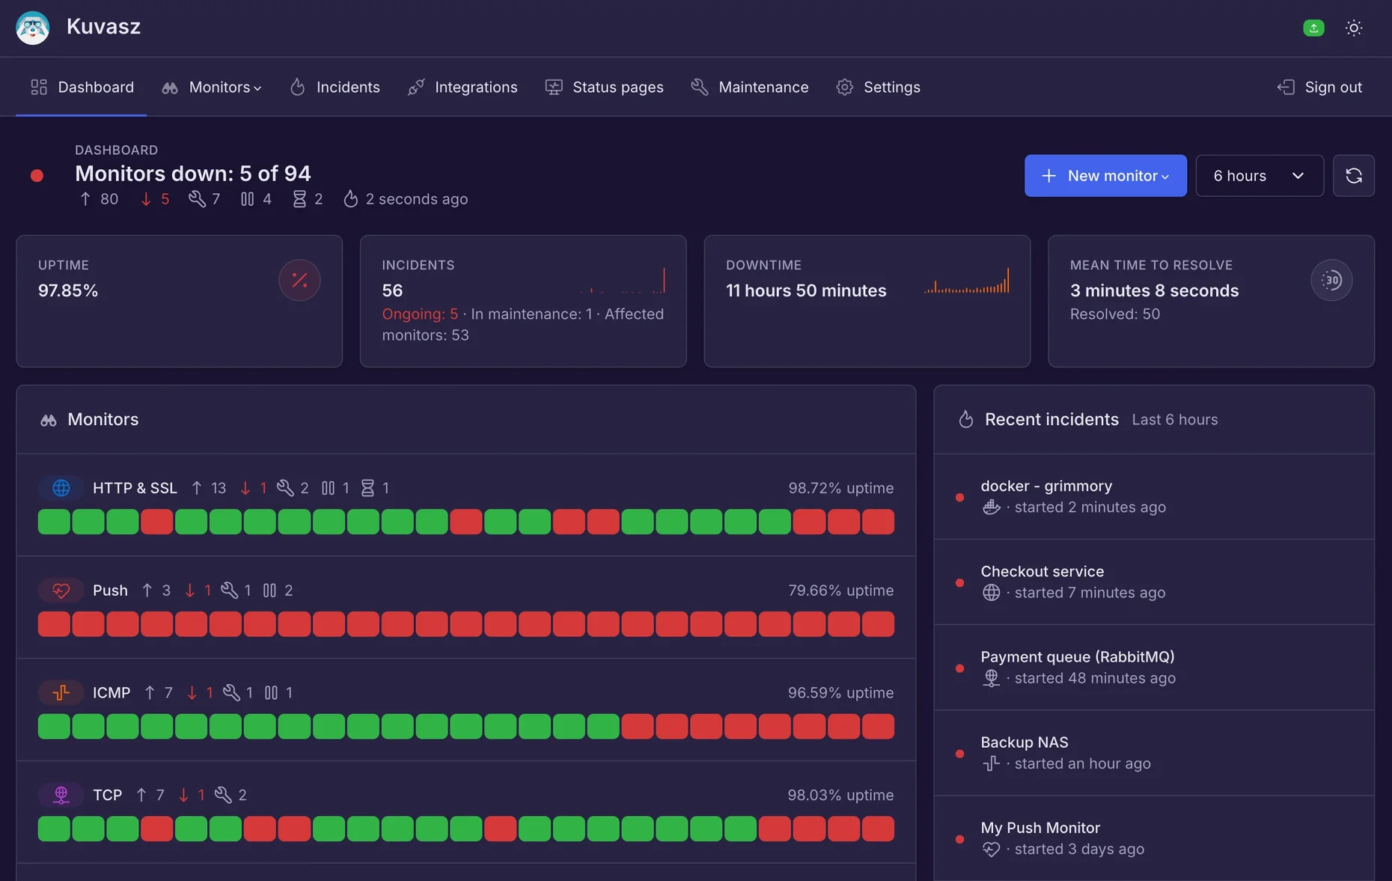The image size is (1392, 881).
Task: Click the first red block in HTTP & SSL bar
Action: 156,522
